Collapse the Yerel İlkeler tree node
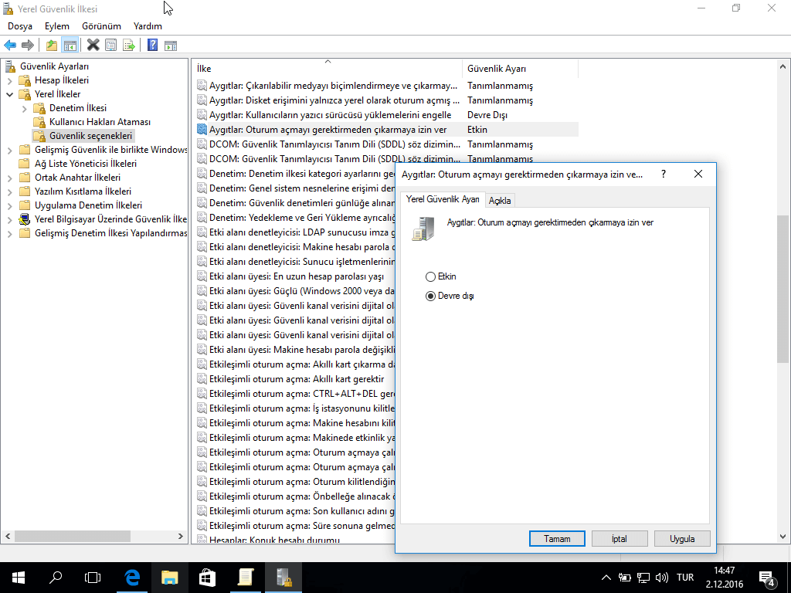This screenshot has height=593, width=791. pos(9,94)
